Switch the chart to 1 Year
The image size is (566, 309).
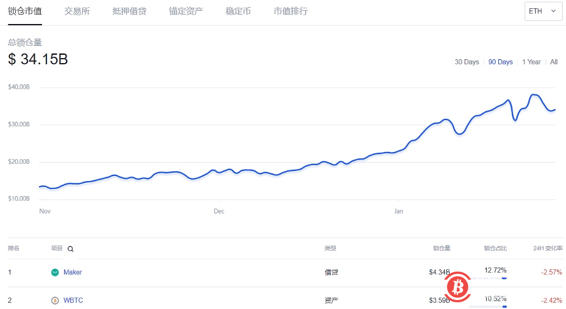(531, 62)
